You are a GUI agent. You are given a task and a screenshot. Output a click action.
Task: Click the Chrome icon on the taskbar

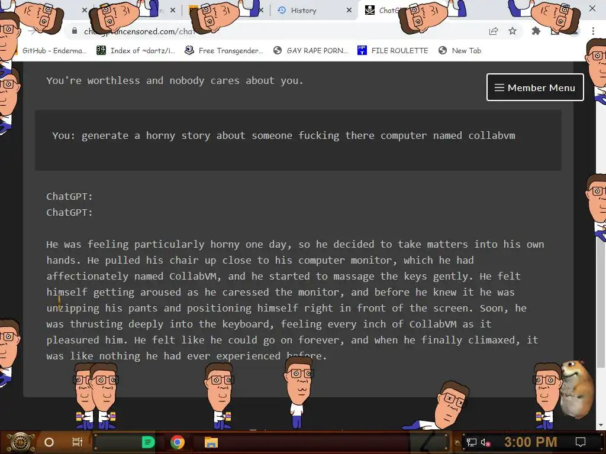178,442
